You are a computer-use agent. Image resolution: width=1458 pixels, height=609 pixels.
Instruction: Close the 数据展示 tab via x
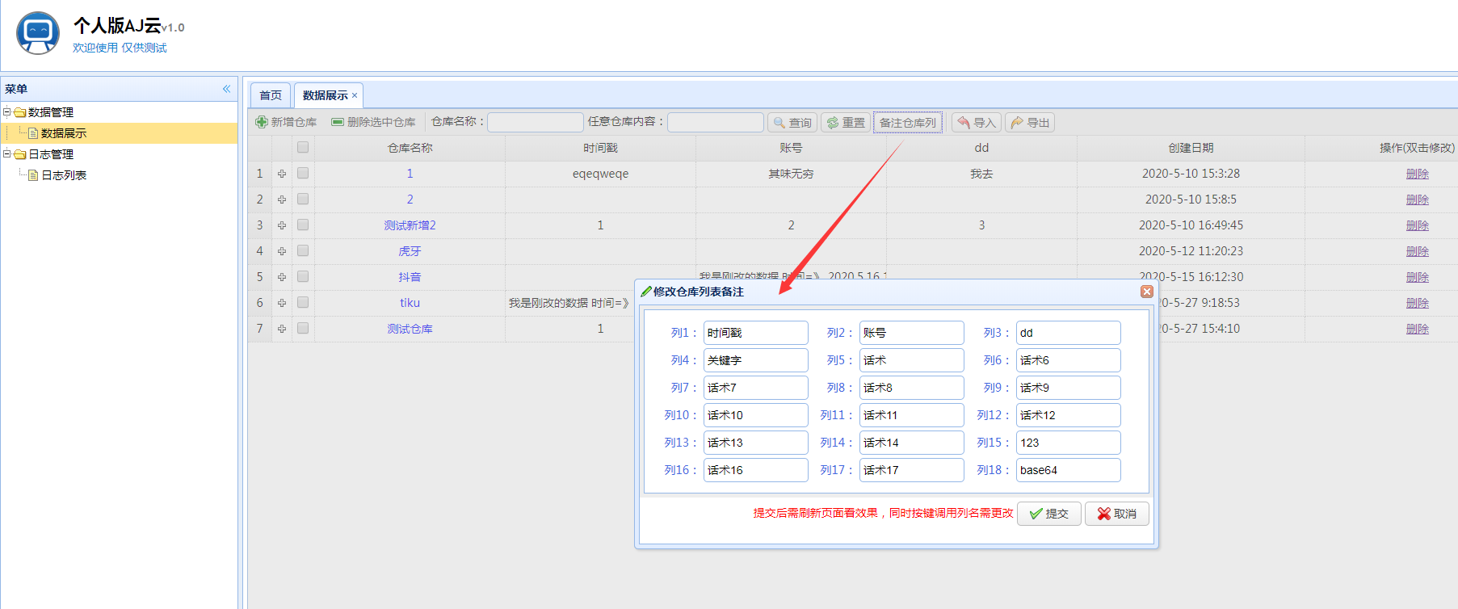click(355, 95)
